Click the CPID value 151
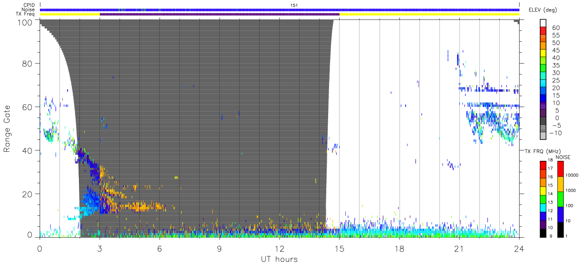Screen dimensions: 584x269 click(x=295, y=5)
